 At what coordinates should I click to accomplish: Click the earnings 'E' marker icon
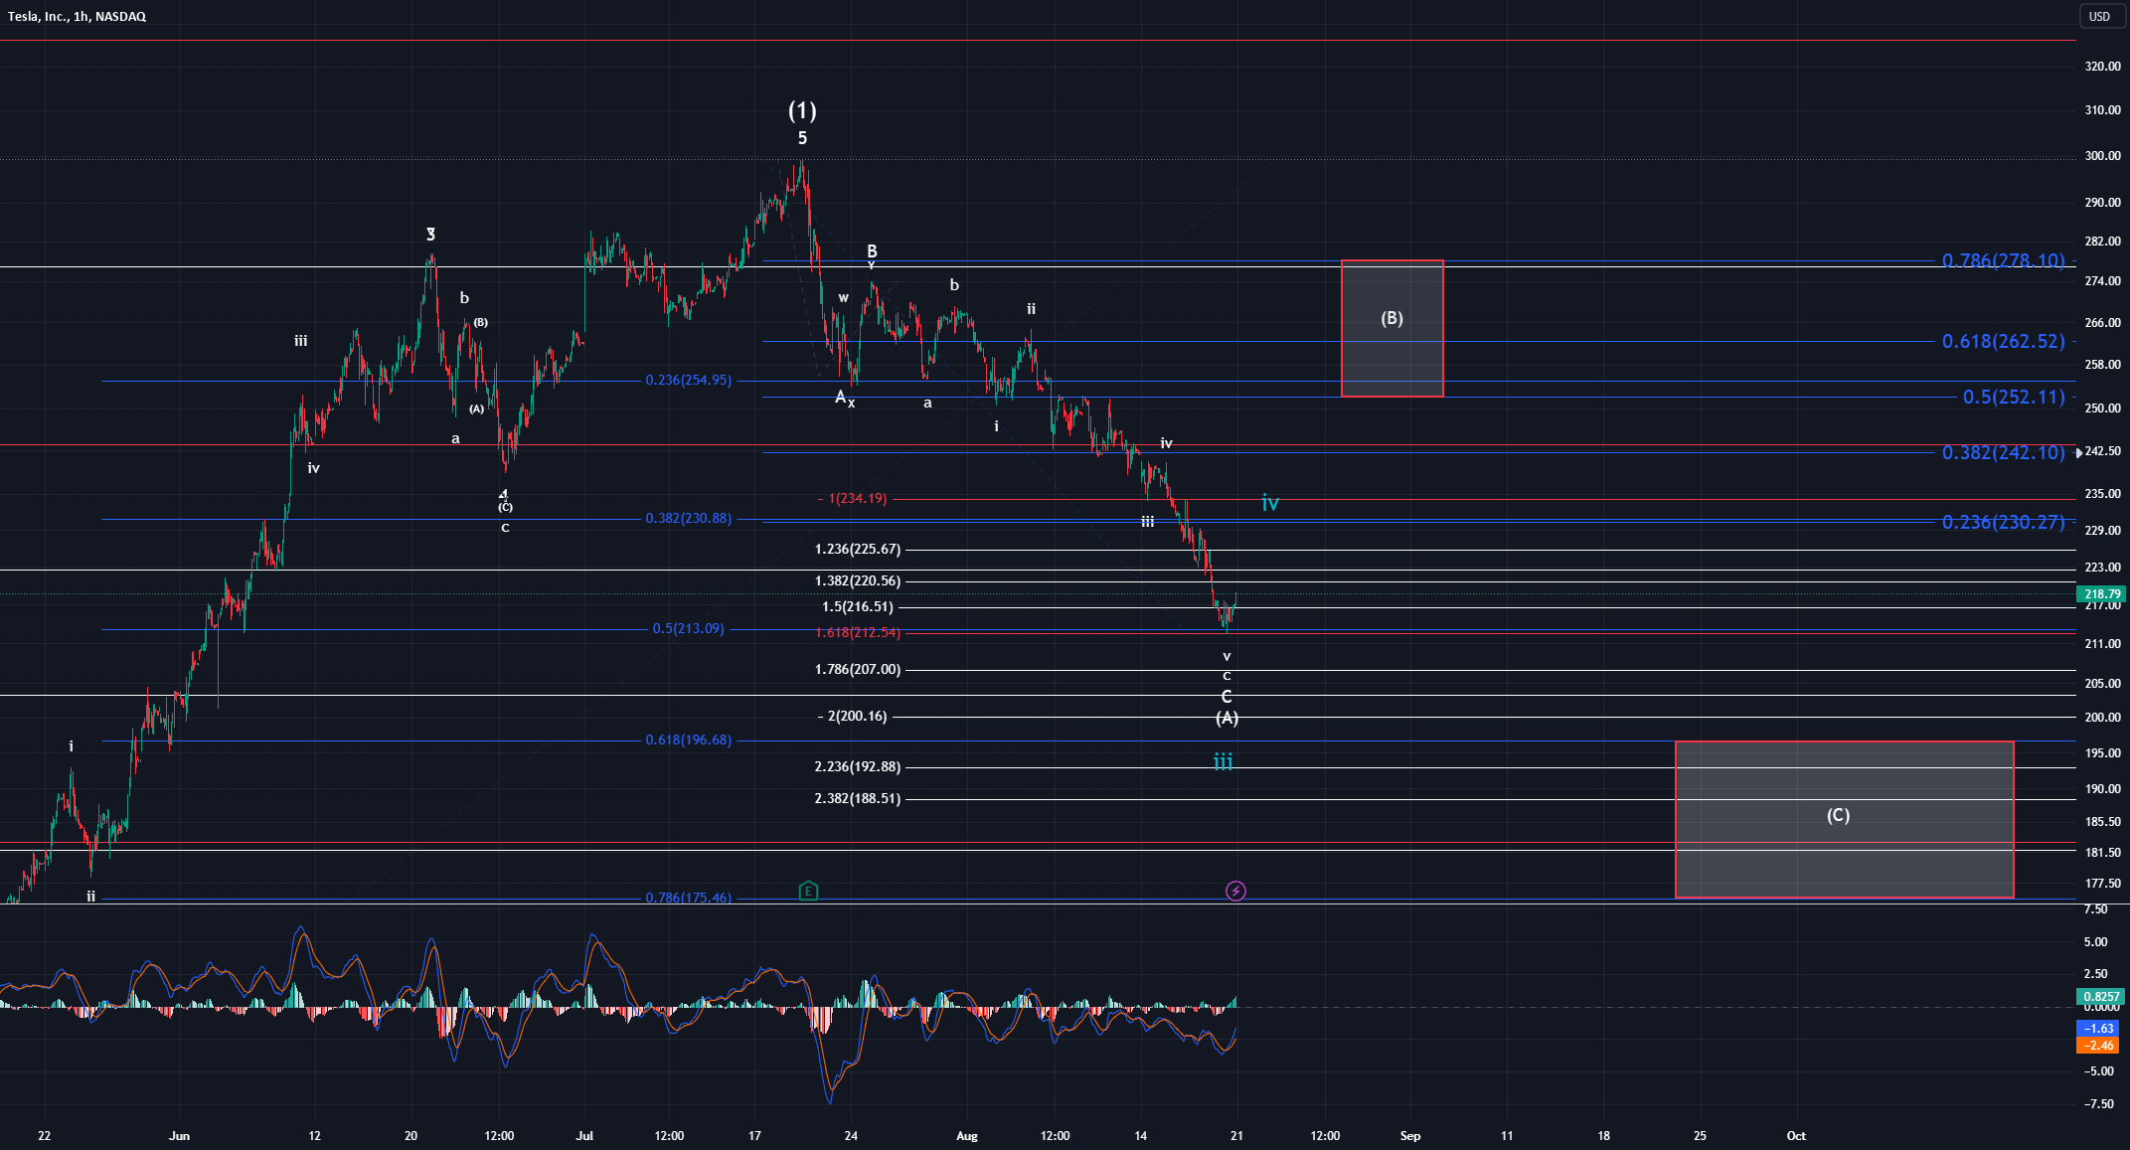[x=808, y=891]
